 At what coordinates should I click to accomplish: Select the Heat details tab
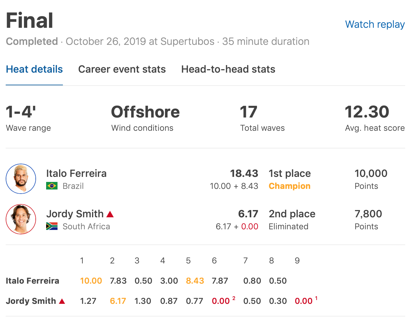pos(34,69)
